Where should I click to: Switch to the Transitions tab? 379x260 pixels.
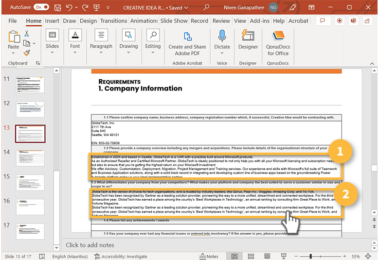113,21
